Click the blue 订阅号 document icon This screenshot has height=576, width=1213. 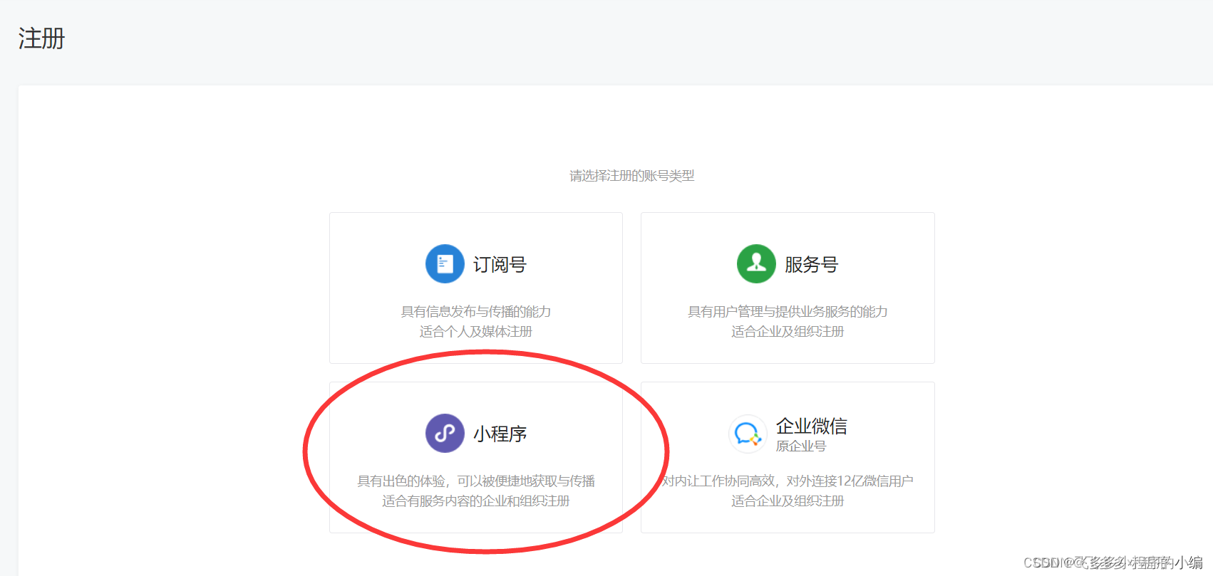click(x=445, y=263)
